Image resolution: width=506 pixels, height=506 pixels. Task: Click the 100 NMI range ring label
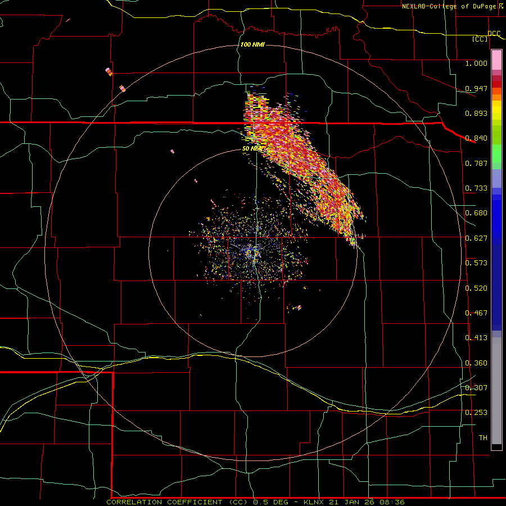[252, 44]
